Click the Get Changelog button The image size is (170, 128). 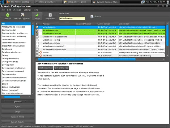click(x=62, y=68)
